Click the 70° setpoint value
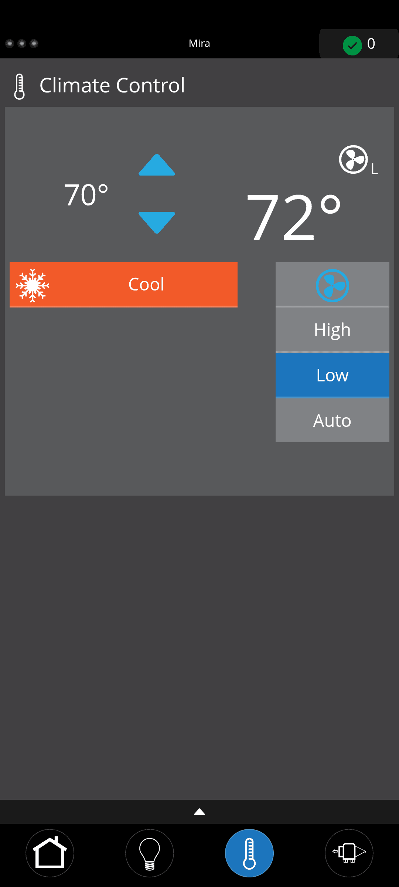 pyautogui.click(x=86, y=195)
